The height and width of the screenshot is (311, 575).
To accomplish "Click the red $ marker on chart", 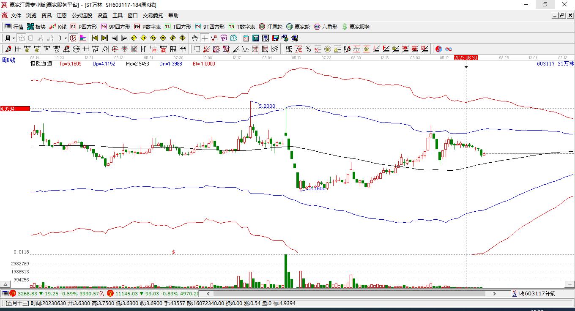I will click(x=173, y=252).
